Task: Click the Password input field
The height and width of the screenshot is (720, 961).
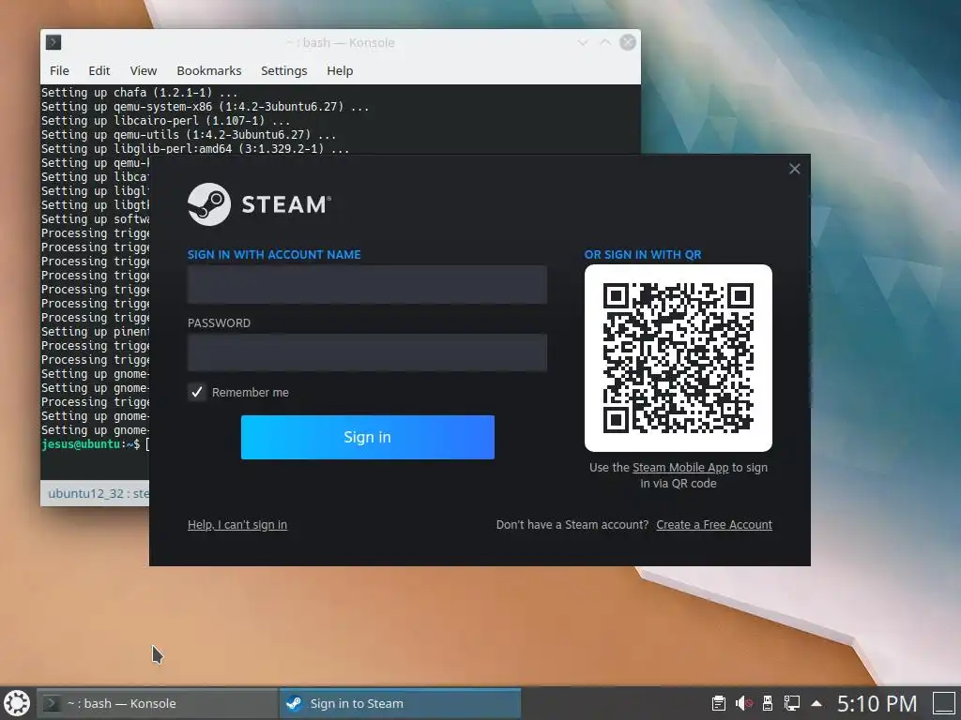Action: [367, 352]
